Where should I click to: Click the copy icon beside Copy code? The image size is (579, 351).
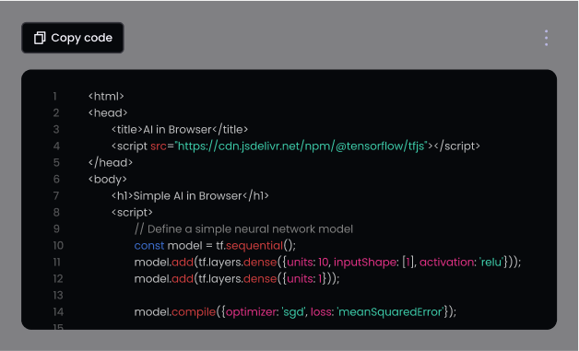40,38
